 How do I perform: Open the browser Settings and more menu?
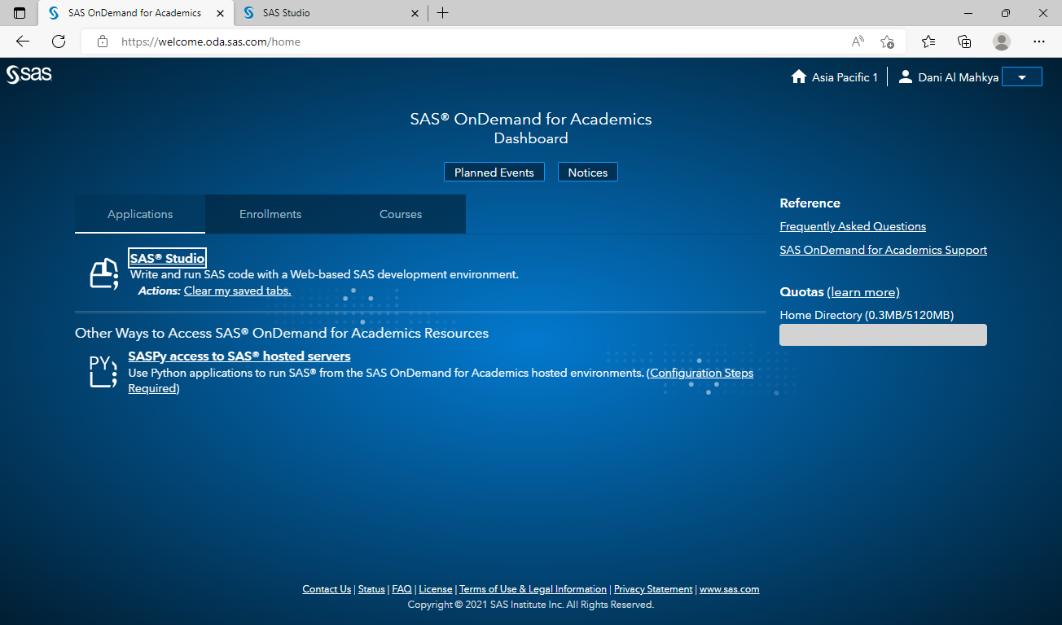point(1038,42)
